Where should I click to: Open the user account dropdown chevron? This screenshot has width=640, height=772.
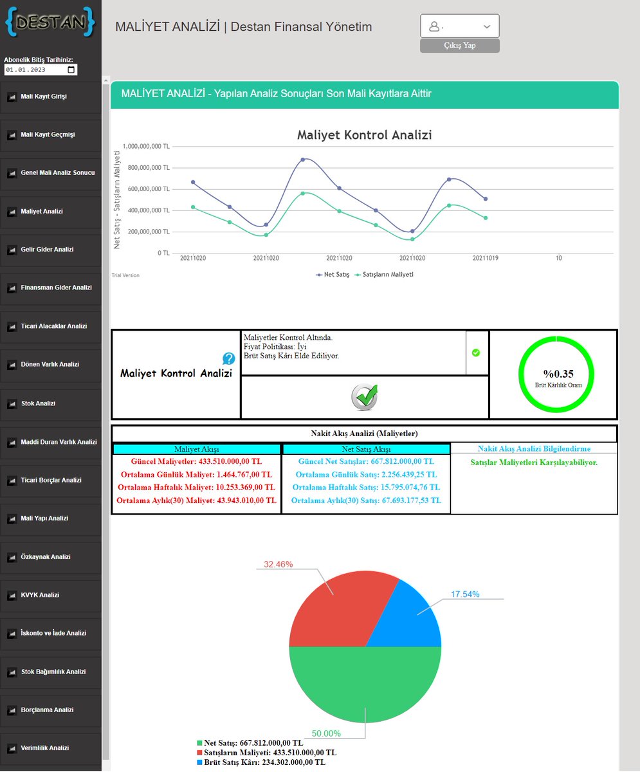[486, 26]
